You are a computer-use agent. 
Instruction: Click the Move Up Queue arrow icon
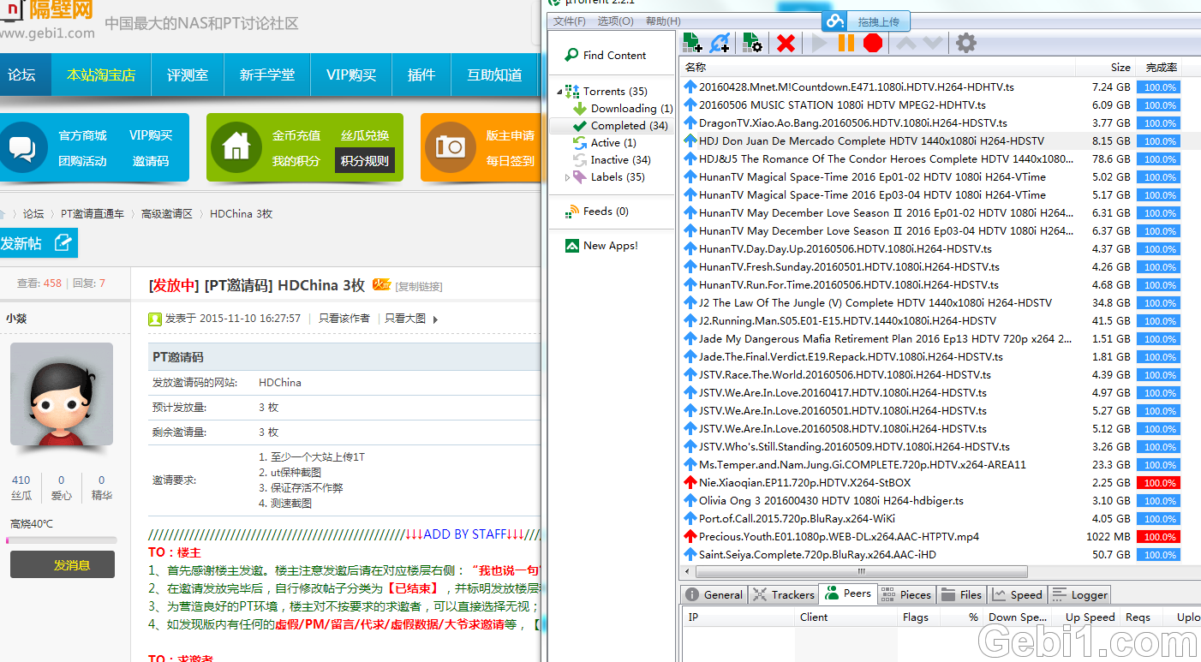pos(906,43)
